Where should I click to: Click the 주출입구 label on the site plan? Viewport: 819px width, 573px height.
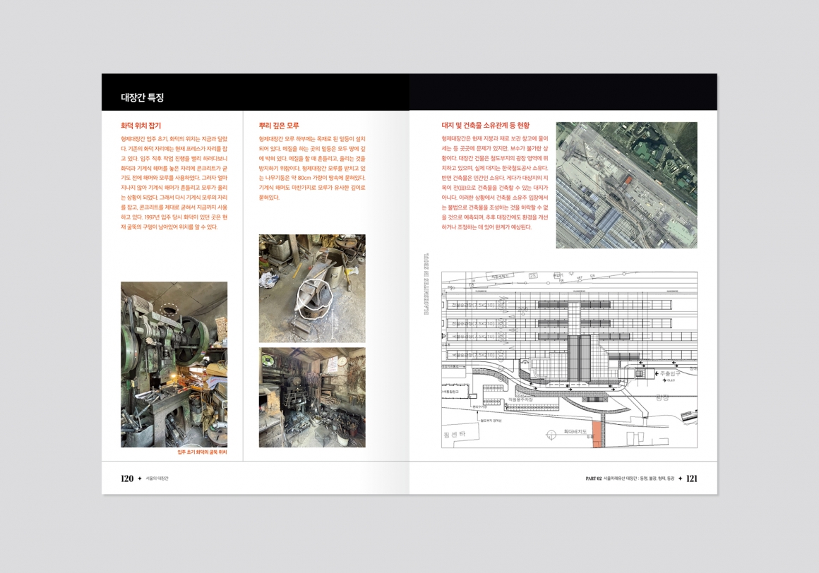(670, 374)
